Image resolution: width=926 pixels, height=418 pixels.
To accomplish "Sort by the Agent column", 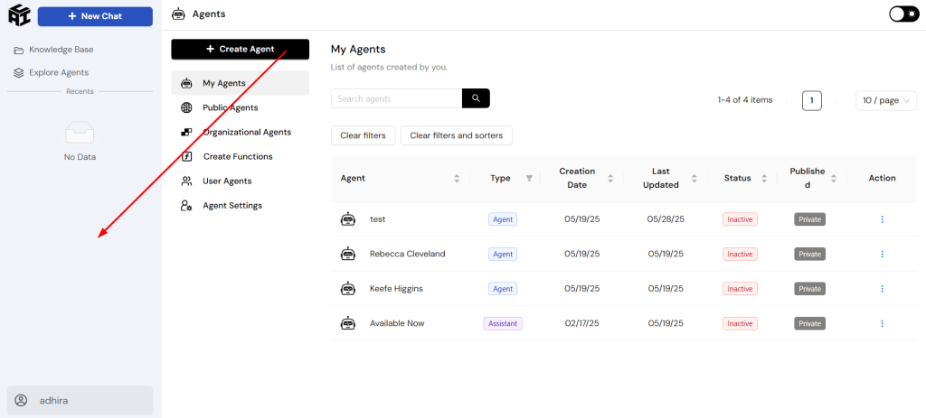I will coord(457,178).
